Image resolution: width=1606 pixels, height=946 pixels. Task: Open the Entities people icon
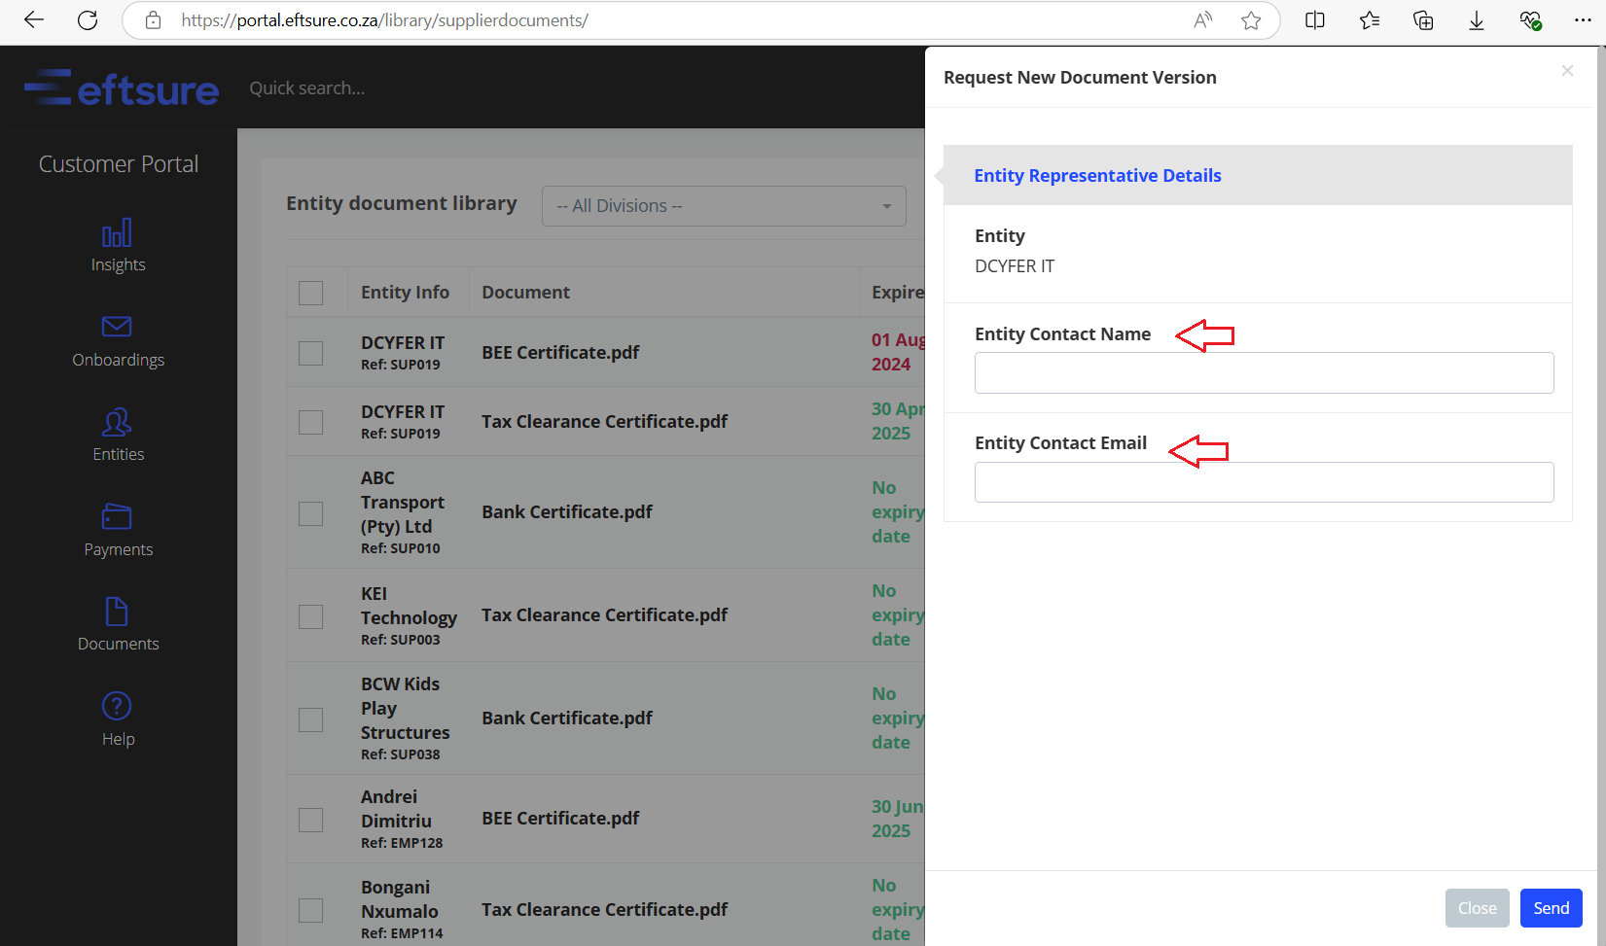click(x=117, y=422)
